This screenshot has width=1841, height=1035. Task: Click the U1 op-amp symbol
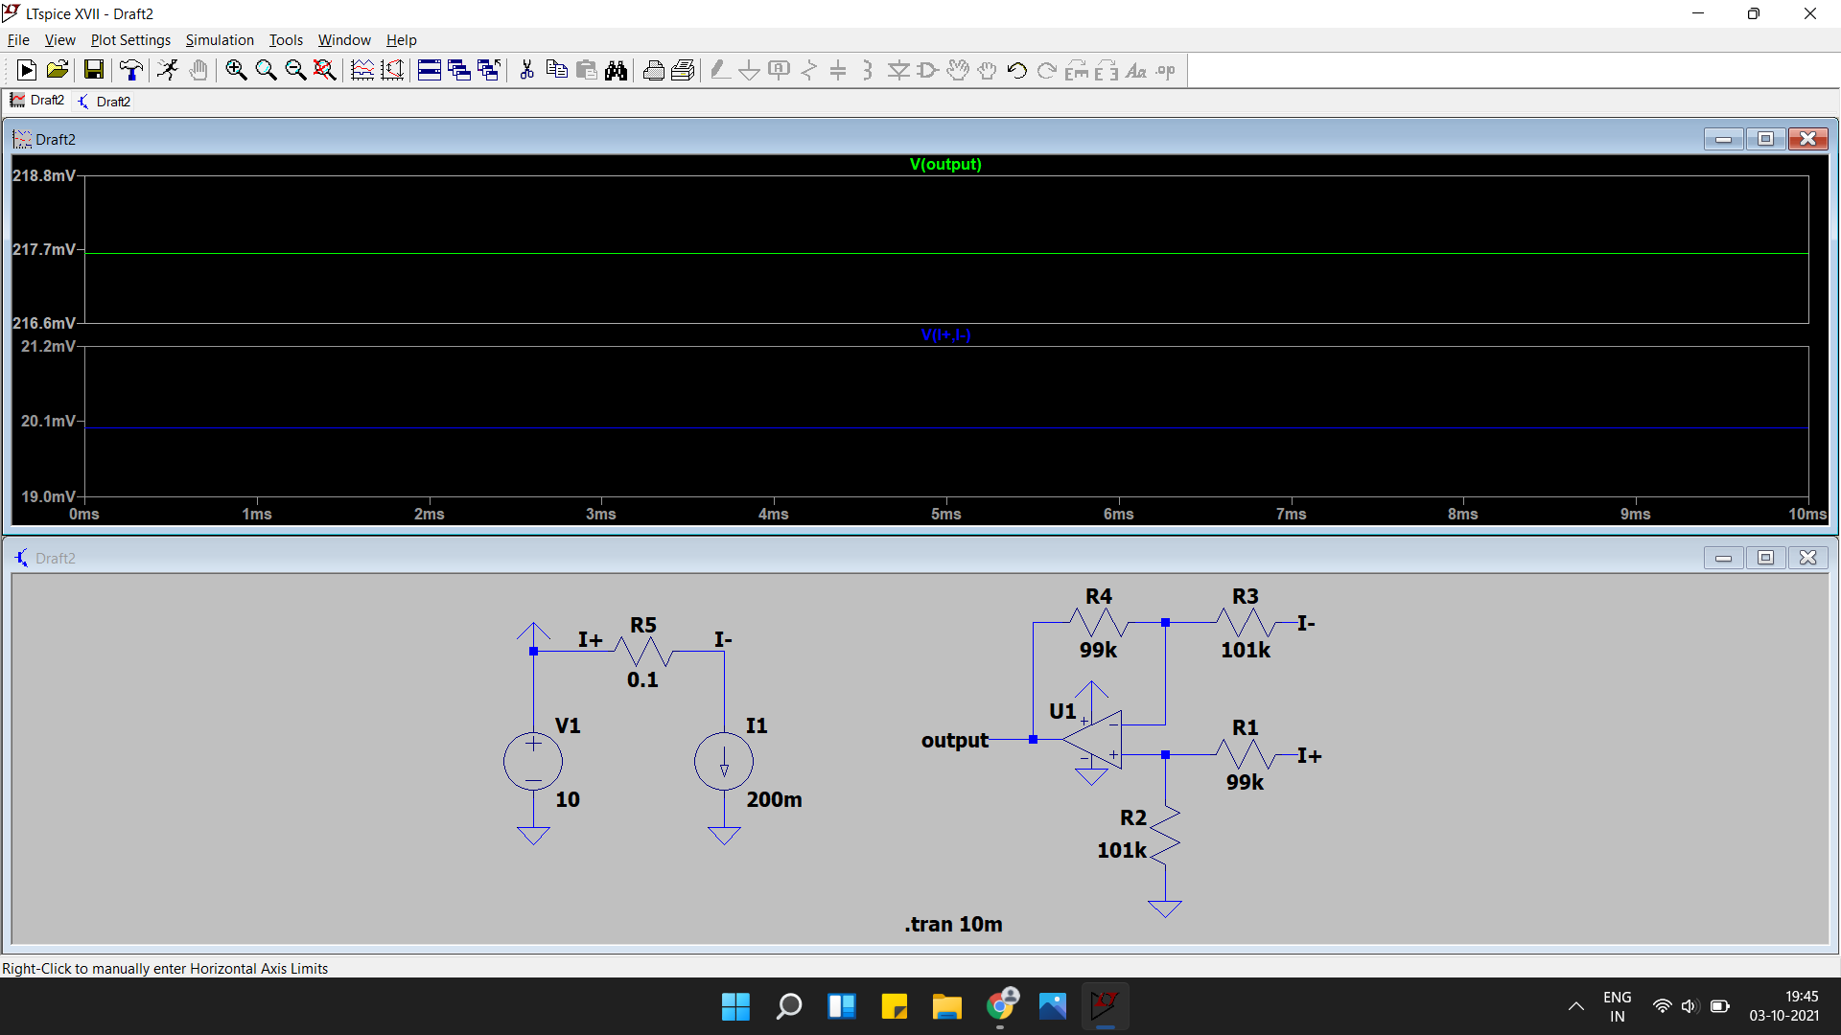[1093, 739]
